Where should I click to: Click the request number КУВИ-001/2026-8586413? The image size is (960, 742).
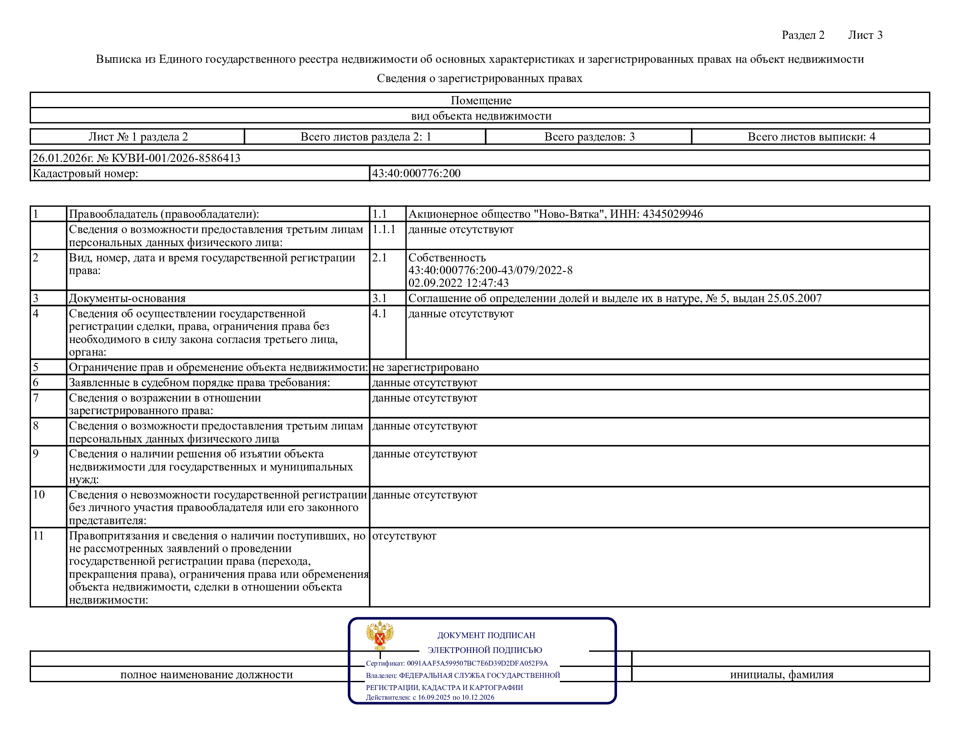(x=176, y=158)
